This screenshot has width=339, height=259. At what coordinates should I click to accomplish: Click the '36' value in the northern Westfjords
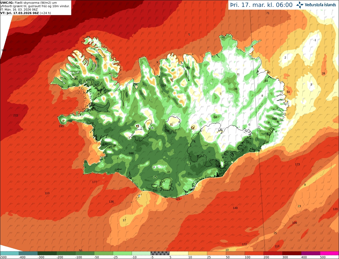97,59
